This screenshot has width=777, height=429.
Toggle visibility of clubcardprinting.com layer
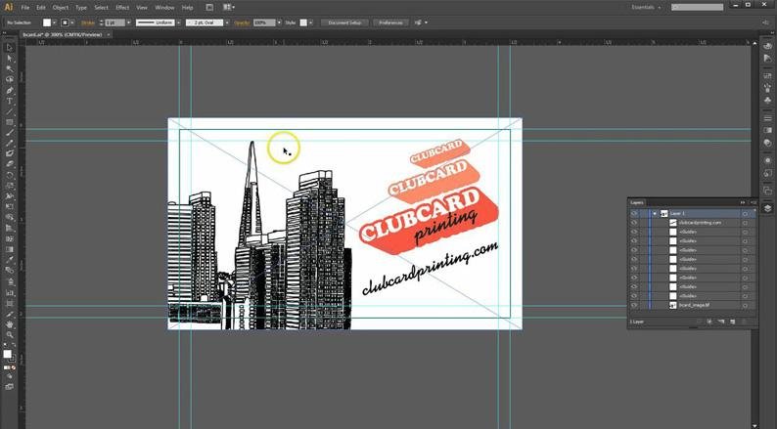coord(634,223)
